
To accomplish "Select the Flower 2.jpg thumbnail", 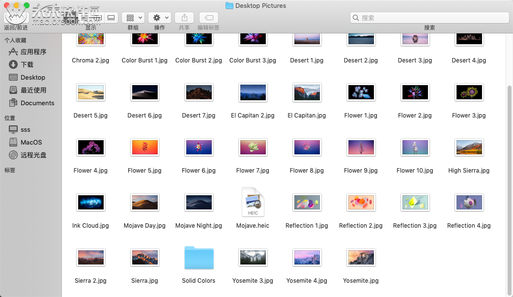I will [x=415, y=92].
